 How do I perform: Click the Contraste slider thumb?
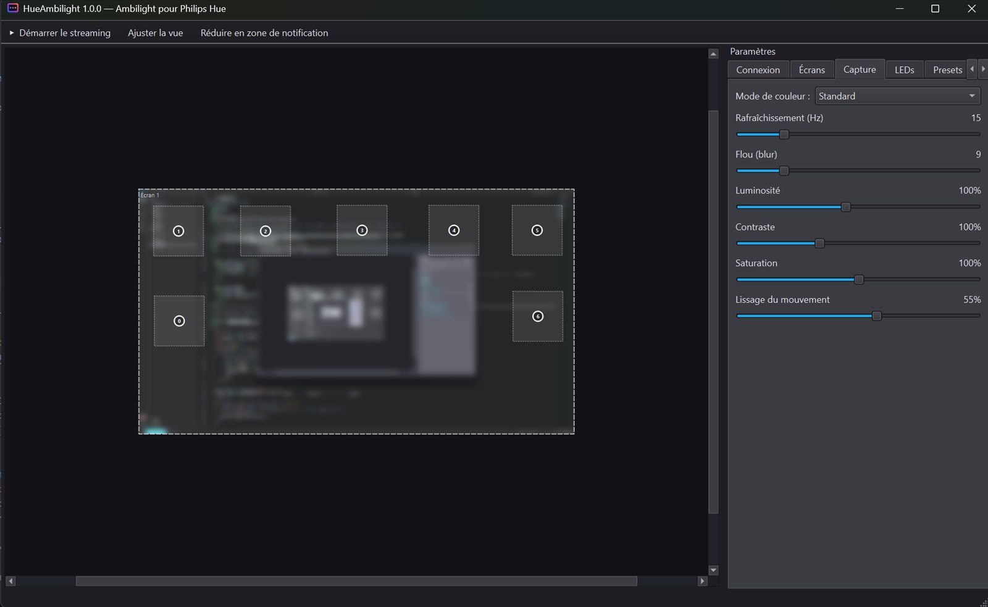(x=819, y=243)
